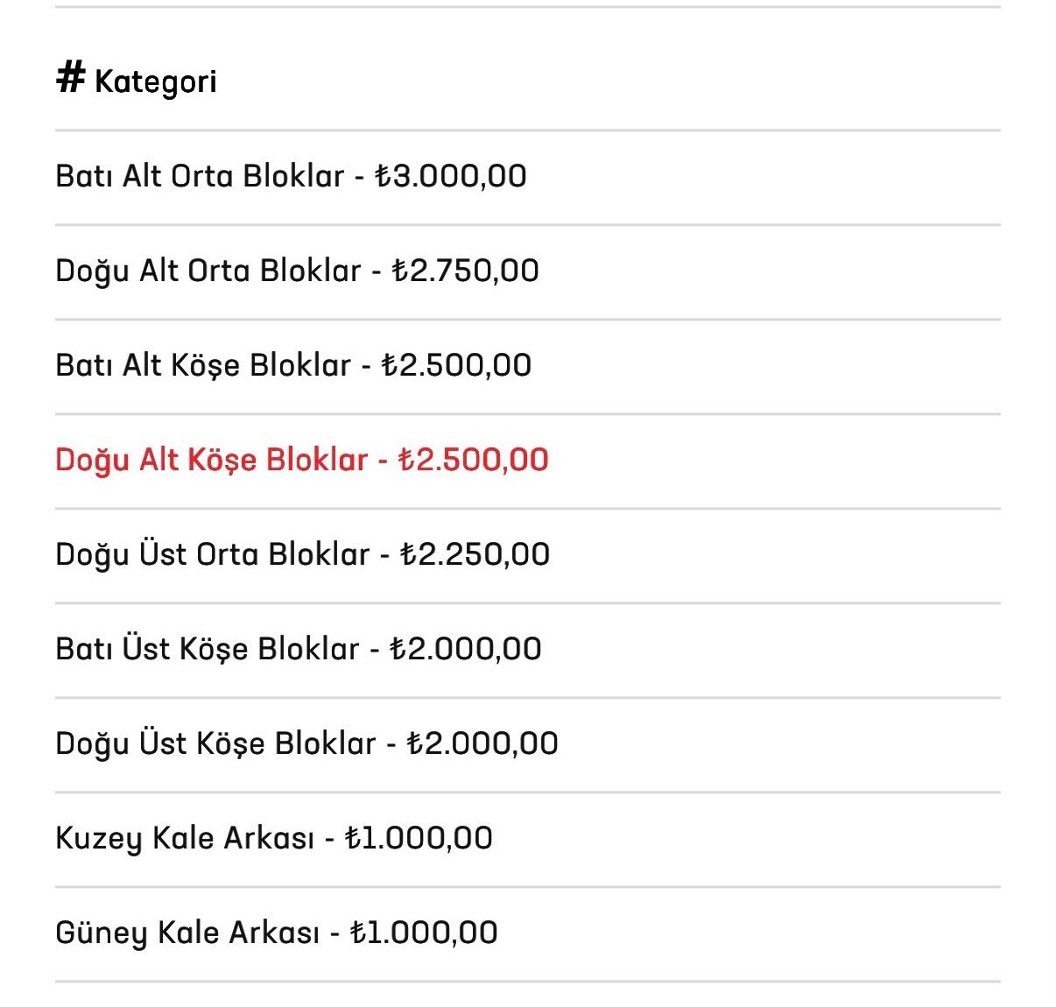The image size is (1056, 1007).
Task: Click the ₺2.750,00 price text
Action: (x=465, y=271)
